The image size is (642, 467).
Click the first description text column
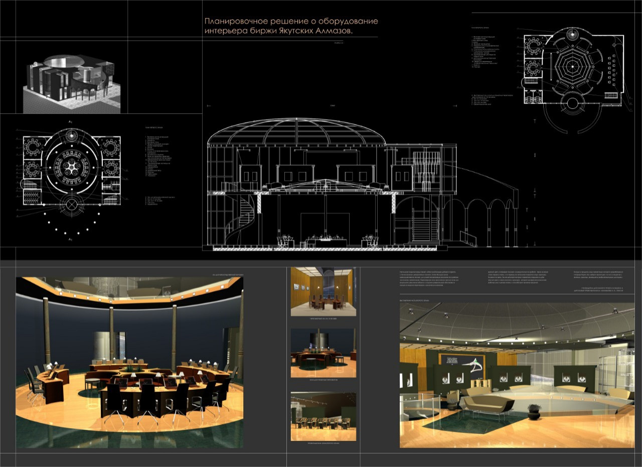coord(434,279)
